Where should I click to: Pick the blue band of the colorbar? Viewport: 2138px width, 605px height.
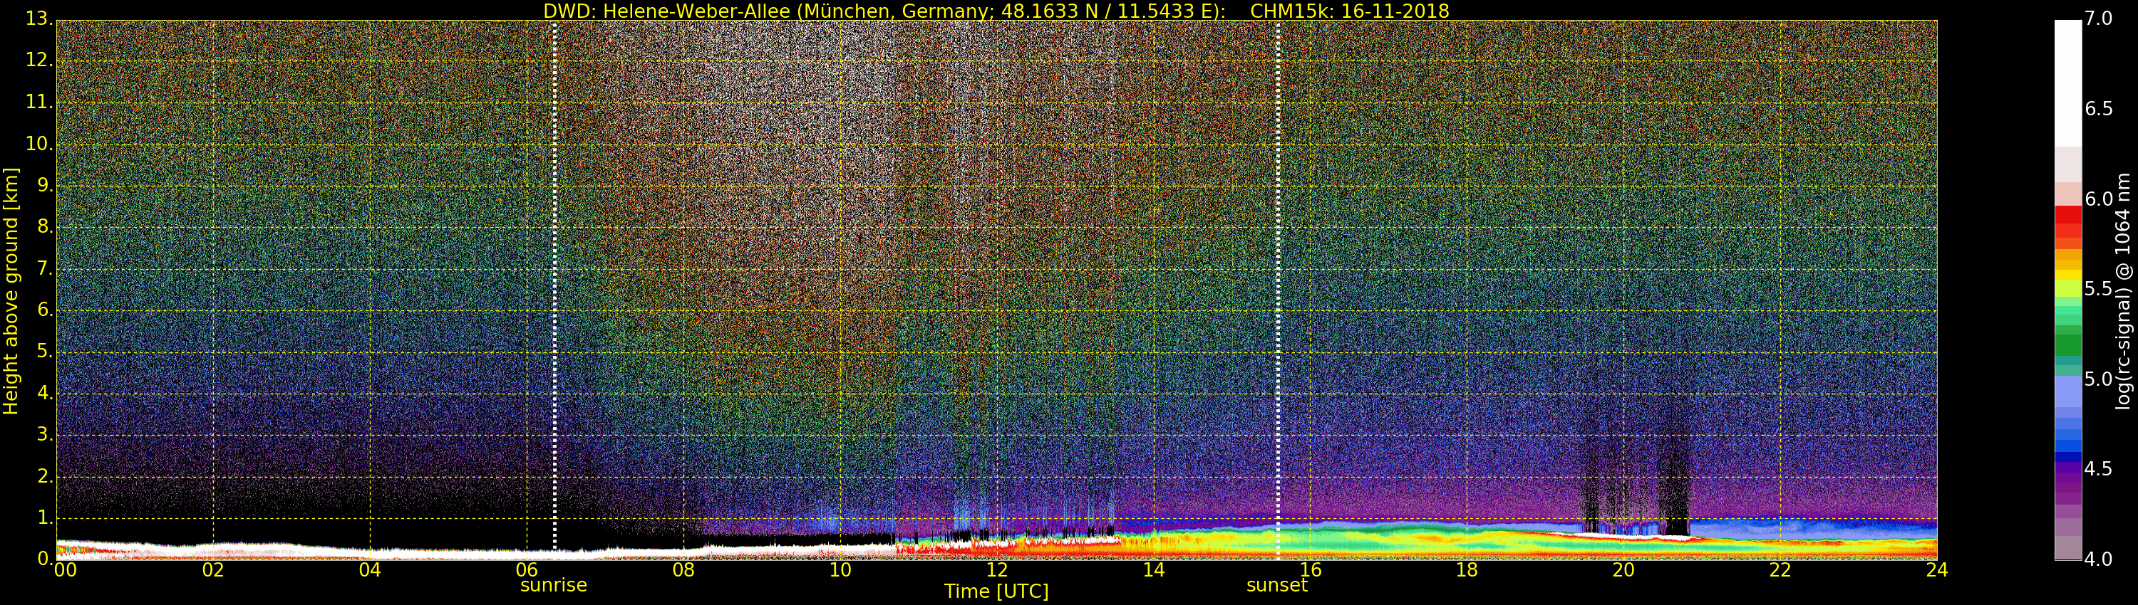pyautogui.click(x=2067, y=439)
